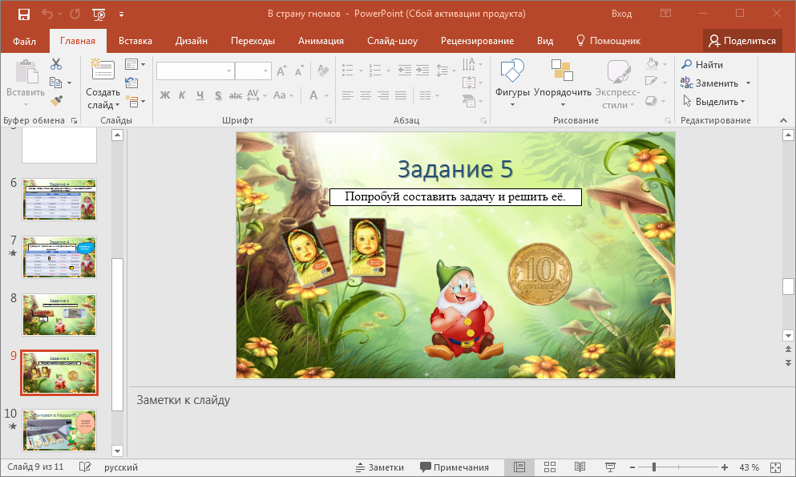This screenshot has height=477, width=796.
Task: Switch to Reading view
Action: [x=580, y=467]
